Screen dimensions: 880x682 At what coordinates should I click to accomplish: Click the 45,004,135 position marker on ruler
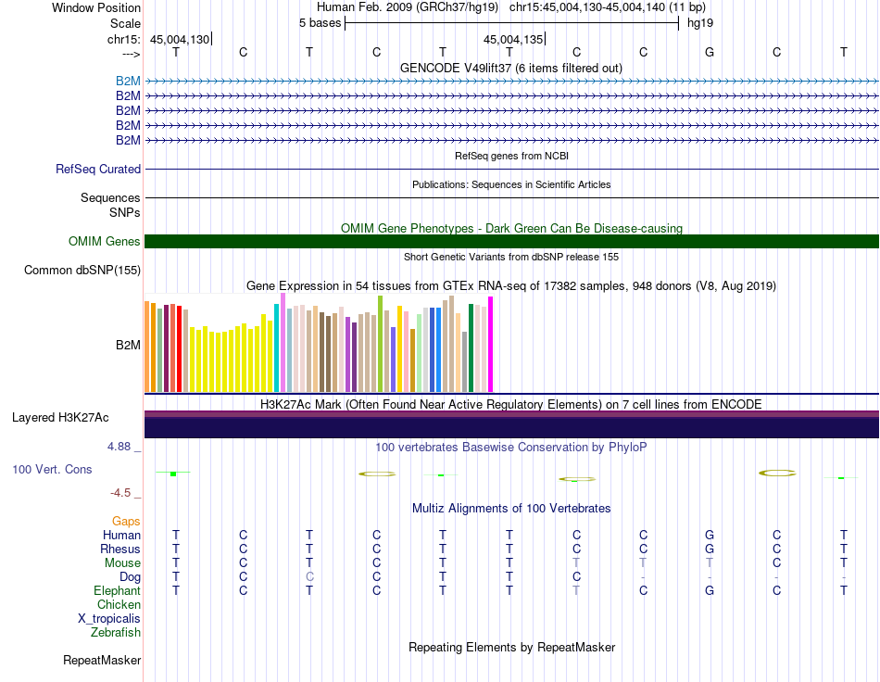514,39
